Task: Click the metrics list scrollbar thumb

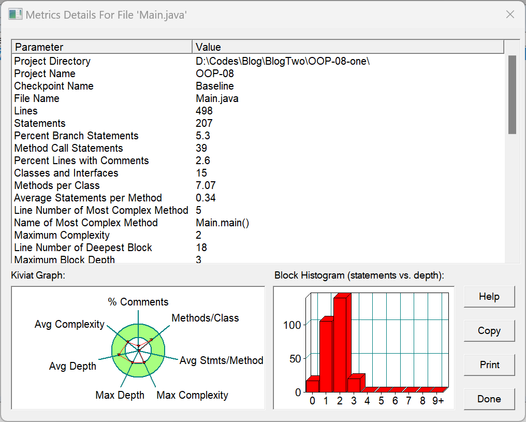Action: (x=512, y=95)
